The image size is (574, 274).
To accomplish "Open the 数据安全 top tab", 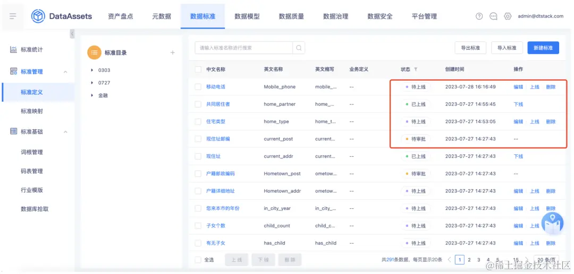I will click(x=380, y=16).
